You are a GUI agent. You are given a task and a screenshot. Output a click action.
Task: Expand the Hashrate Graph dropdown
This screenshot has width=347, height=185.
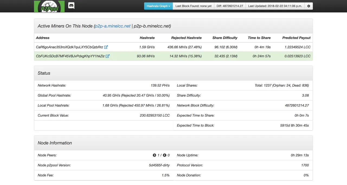(158, 6)
